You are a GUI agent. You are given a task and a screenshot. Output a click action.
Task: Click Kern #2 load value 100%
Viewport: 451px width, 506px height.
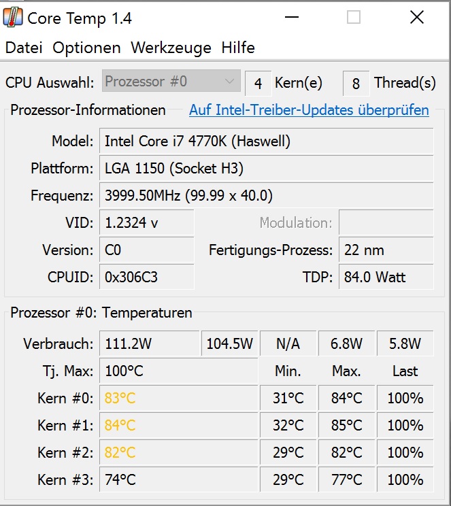pos(405,452)
